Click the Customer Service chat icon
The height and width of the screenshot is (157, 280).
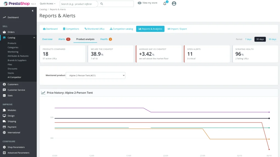(4, 90)
